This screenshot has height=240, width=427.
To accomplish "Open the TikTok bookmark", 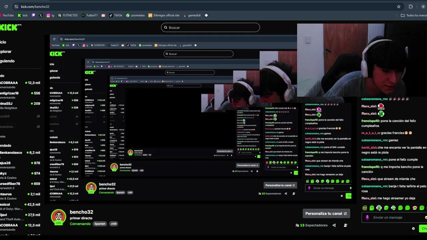I will click(x=116, y=15).
